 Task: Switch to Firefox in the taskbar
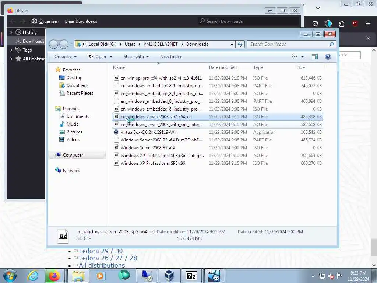54,276
